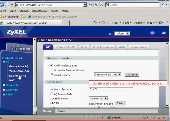Viewport: 170px width, 121px height.
Task: Enable Ağ İsmini Gizle checkbox
Action: click(x=52, y=94)
